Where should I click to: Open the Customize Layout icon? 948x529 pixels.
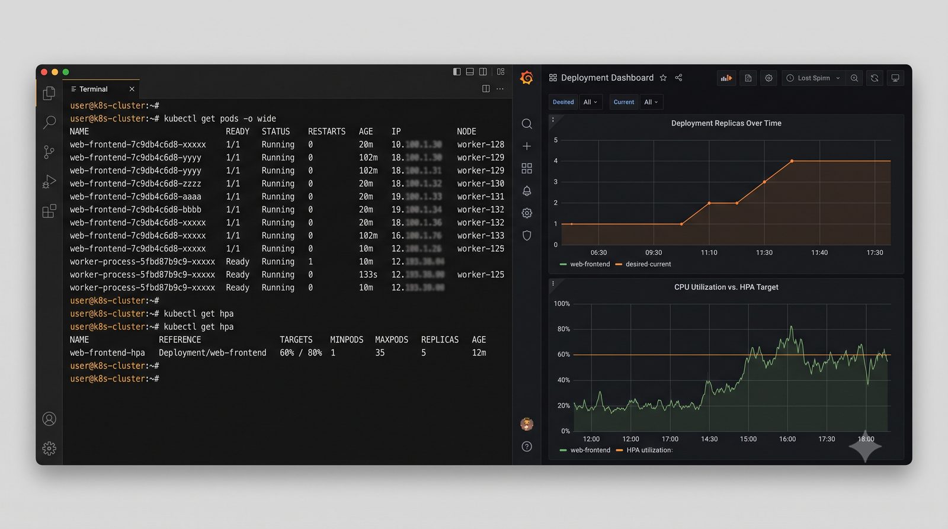(501, 72)
